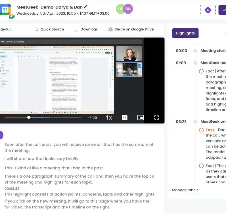Viewport: 226px width, 213px height.
Task: Edit meeting title with pencil icon
Action: tap(86, 6)
